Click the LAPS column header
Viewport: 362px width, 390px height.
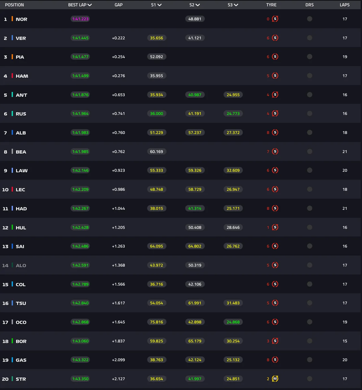(x=345, y=5)
